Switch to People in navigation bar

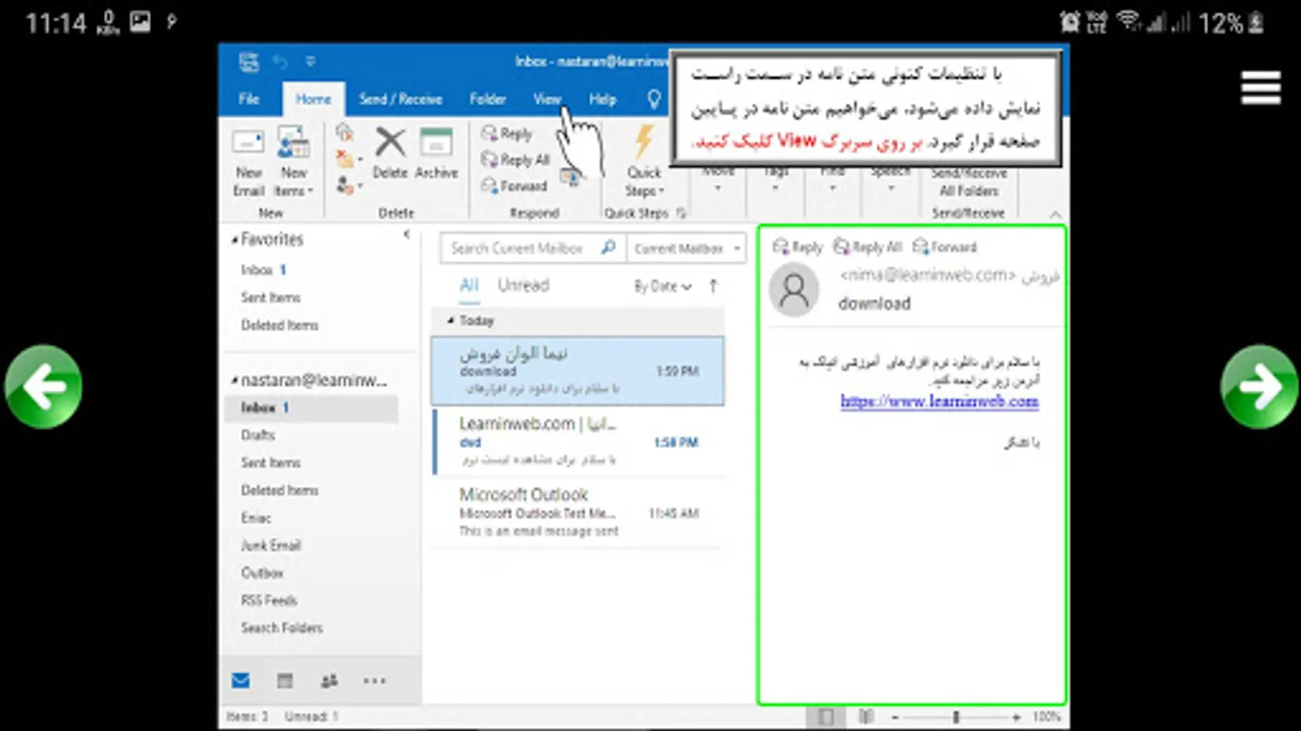(329, 681)
